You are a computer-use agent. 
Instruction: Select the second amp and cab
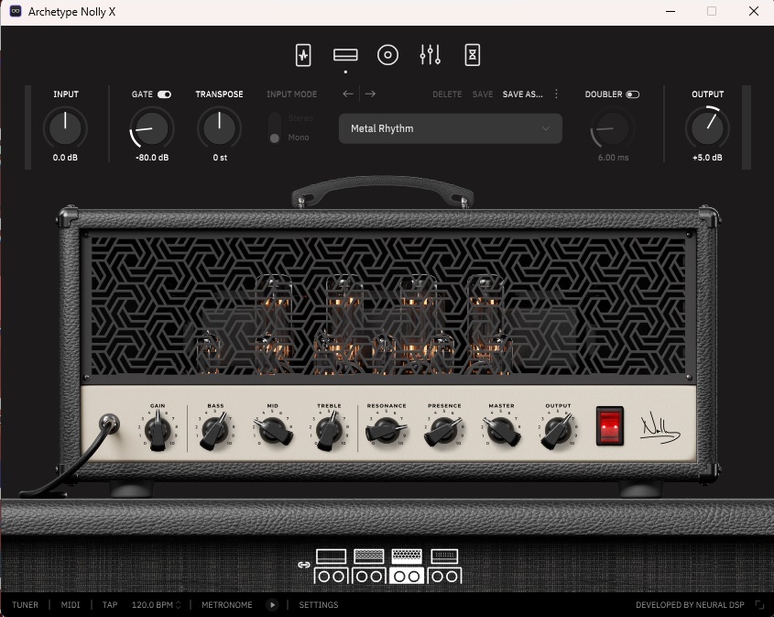(x=369, y=567)
